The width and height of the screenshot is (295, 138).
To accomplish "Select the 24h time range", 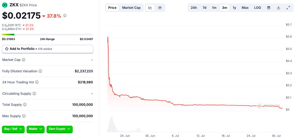I will pos(194,8).
